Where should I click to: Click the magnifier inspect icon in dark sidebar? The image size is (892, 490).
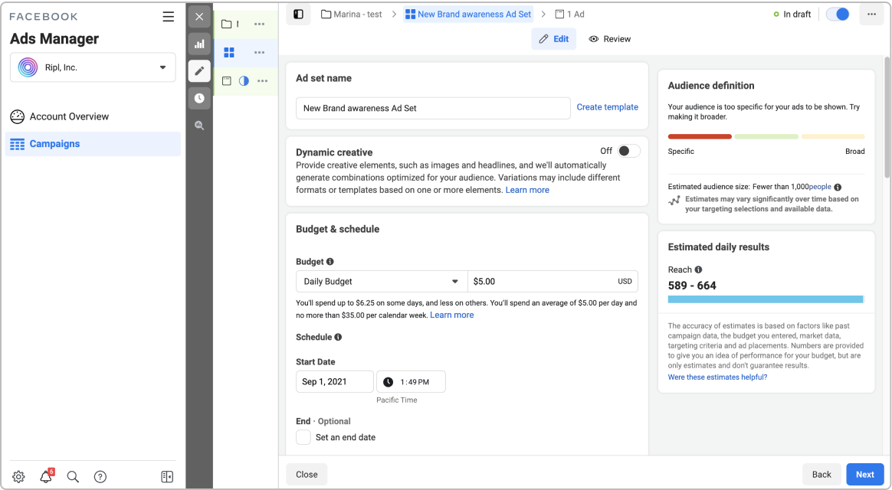199,126
